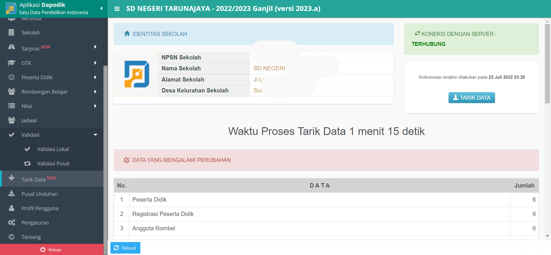Click the Validasi Pusat retweet icon
The image size is (551, 255).
click(27, 163)
